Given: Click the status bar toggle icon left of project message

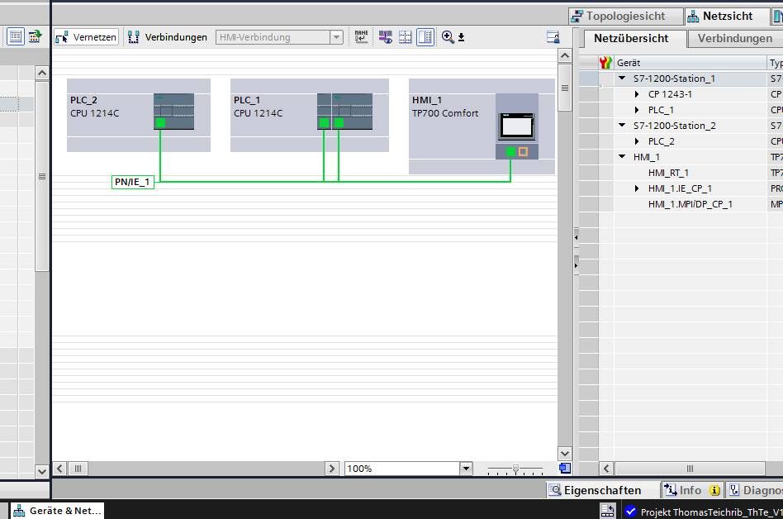Looking at the screenshot, I should click(608, 511).
